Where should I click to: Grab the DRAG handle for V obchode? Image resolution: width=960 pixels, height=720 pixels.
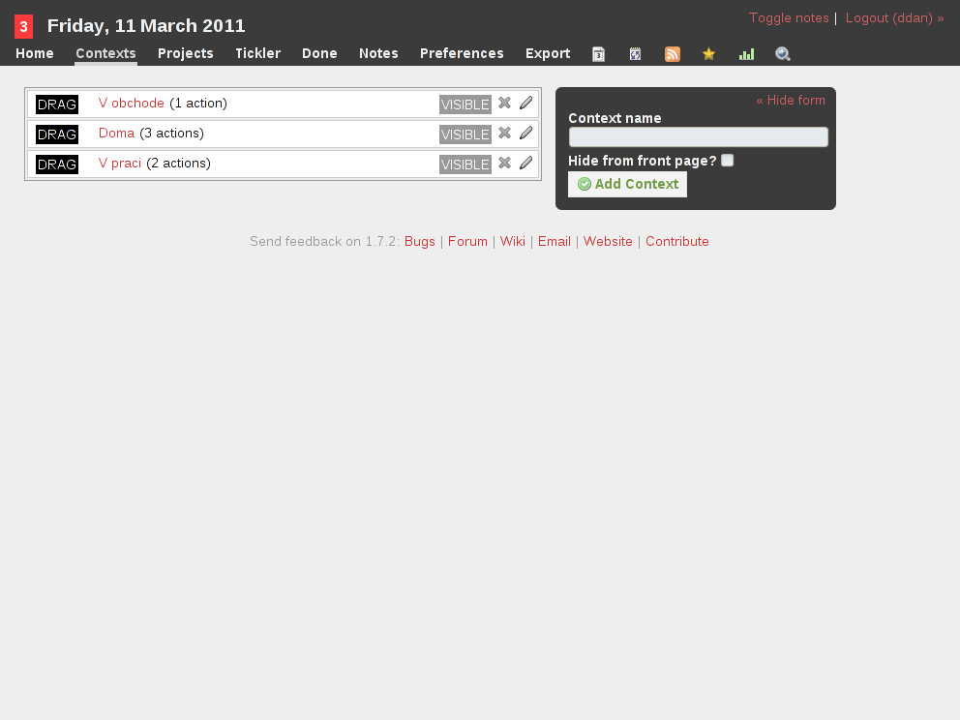pyautogui.click(x=57, y=105)
